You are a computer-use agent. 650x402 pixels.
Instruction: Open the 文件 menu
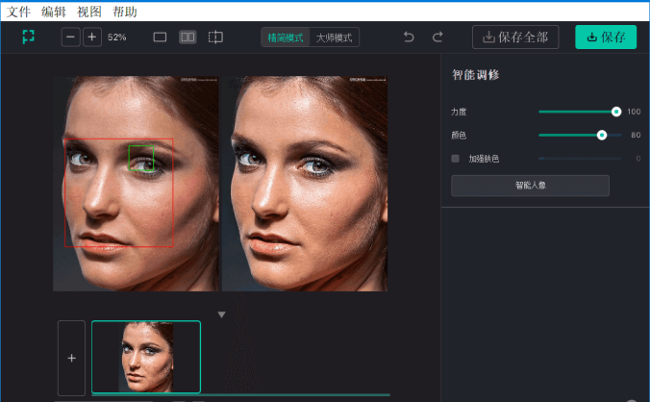(19, 12)
